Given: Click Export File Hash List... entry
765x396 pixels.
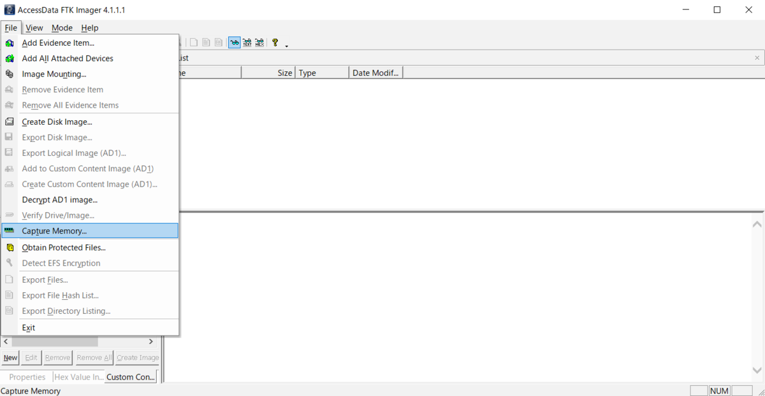Looking at the screenshot, I should point(90,295).
